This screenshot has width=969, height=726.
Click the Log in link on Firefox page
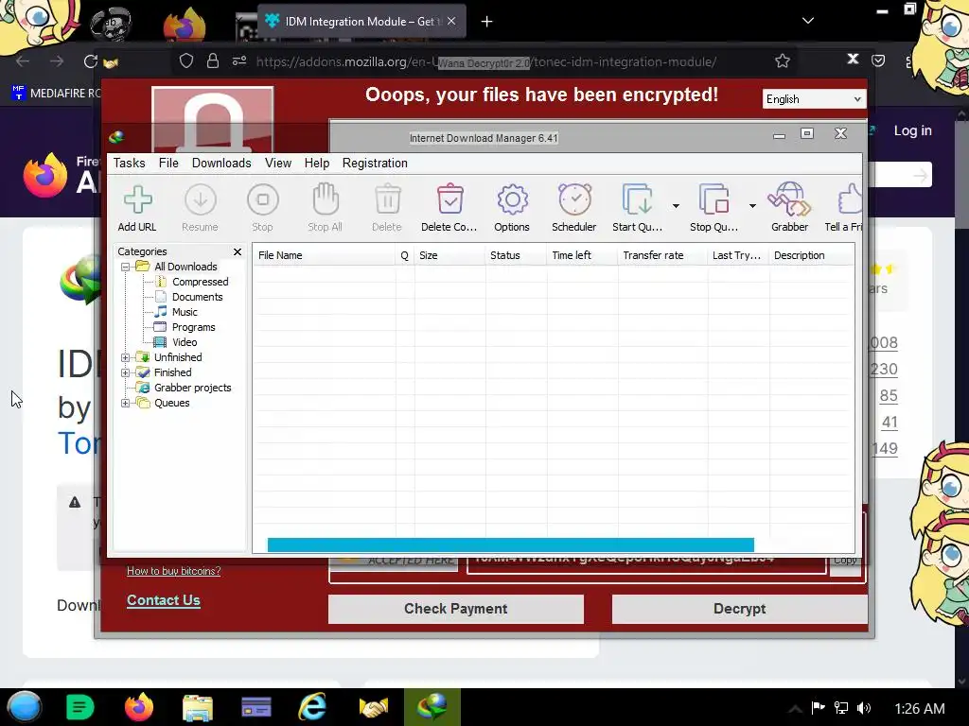[913, 130]
